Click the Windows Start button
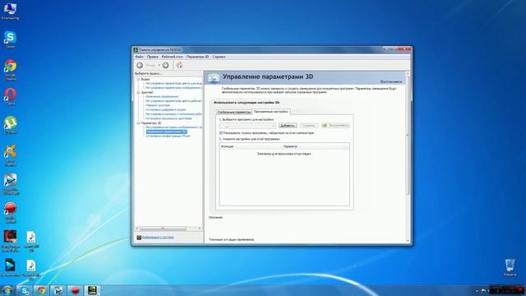The image size is (526, 296). pyautogui.click(x=7, y=290)
